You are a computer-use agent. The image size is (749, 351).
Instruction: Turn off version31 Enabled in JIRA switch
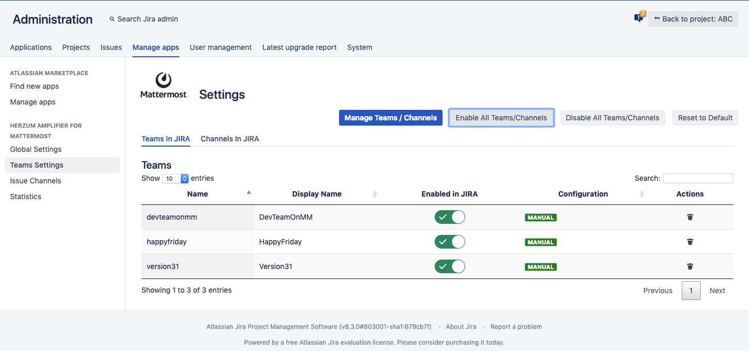(449, 266)
